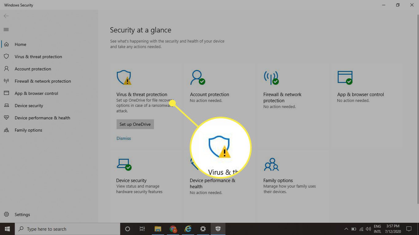Open network Wi-Fi tray icon
The image size is (419, 235).
click(361, 229)
